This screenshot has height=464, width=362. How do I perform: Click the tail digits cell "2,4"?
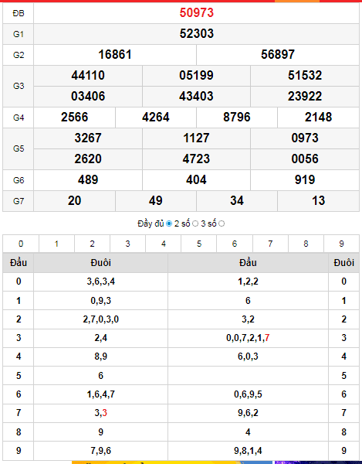(100, 338)
